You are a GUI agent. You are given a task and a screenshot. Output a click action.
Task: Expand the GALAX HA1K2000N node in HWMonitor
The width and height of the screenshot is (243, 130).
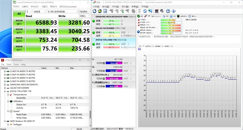5,88
